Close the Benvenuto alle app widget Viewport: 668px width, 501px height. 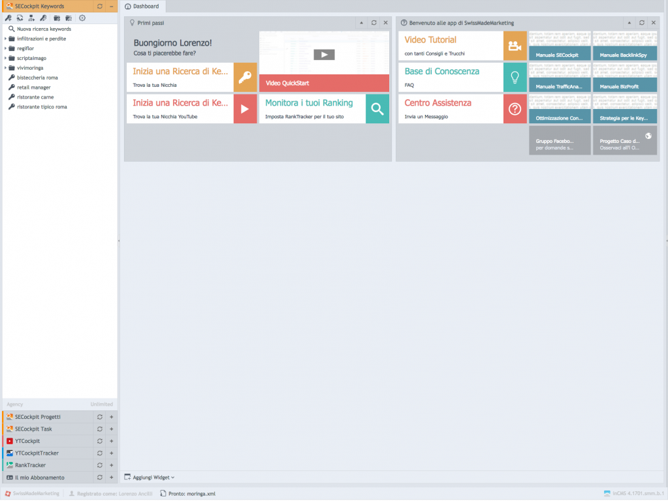654,23
